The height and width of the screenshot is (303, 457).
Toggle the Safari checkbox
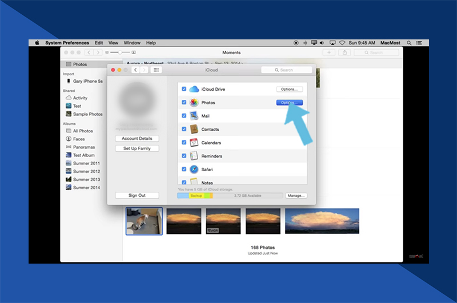(x=184, y=169)
